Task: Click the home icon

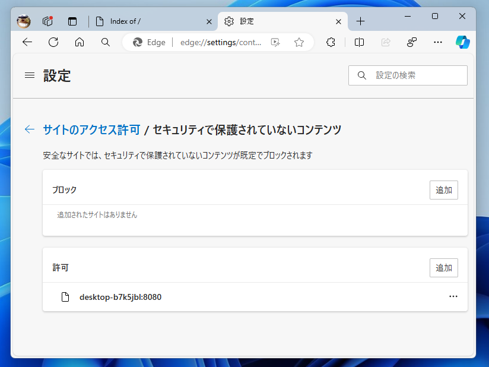Action: [x=80, y=42]
